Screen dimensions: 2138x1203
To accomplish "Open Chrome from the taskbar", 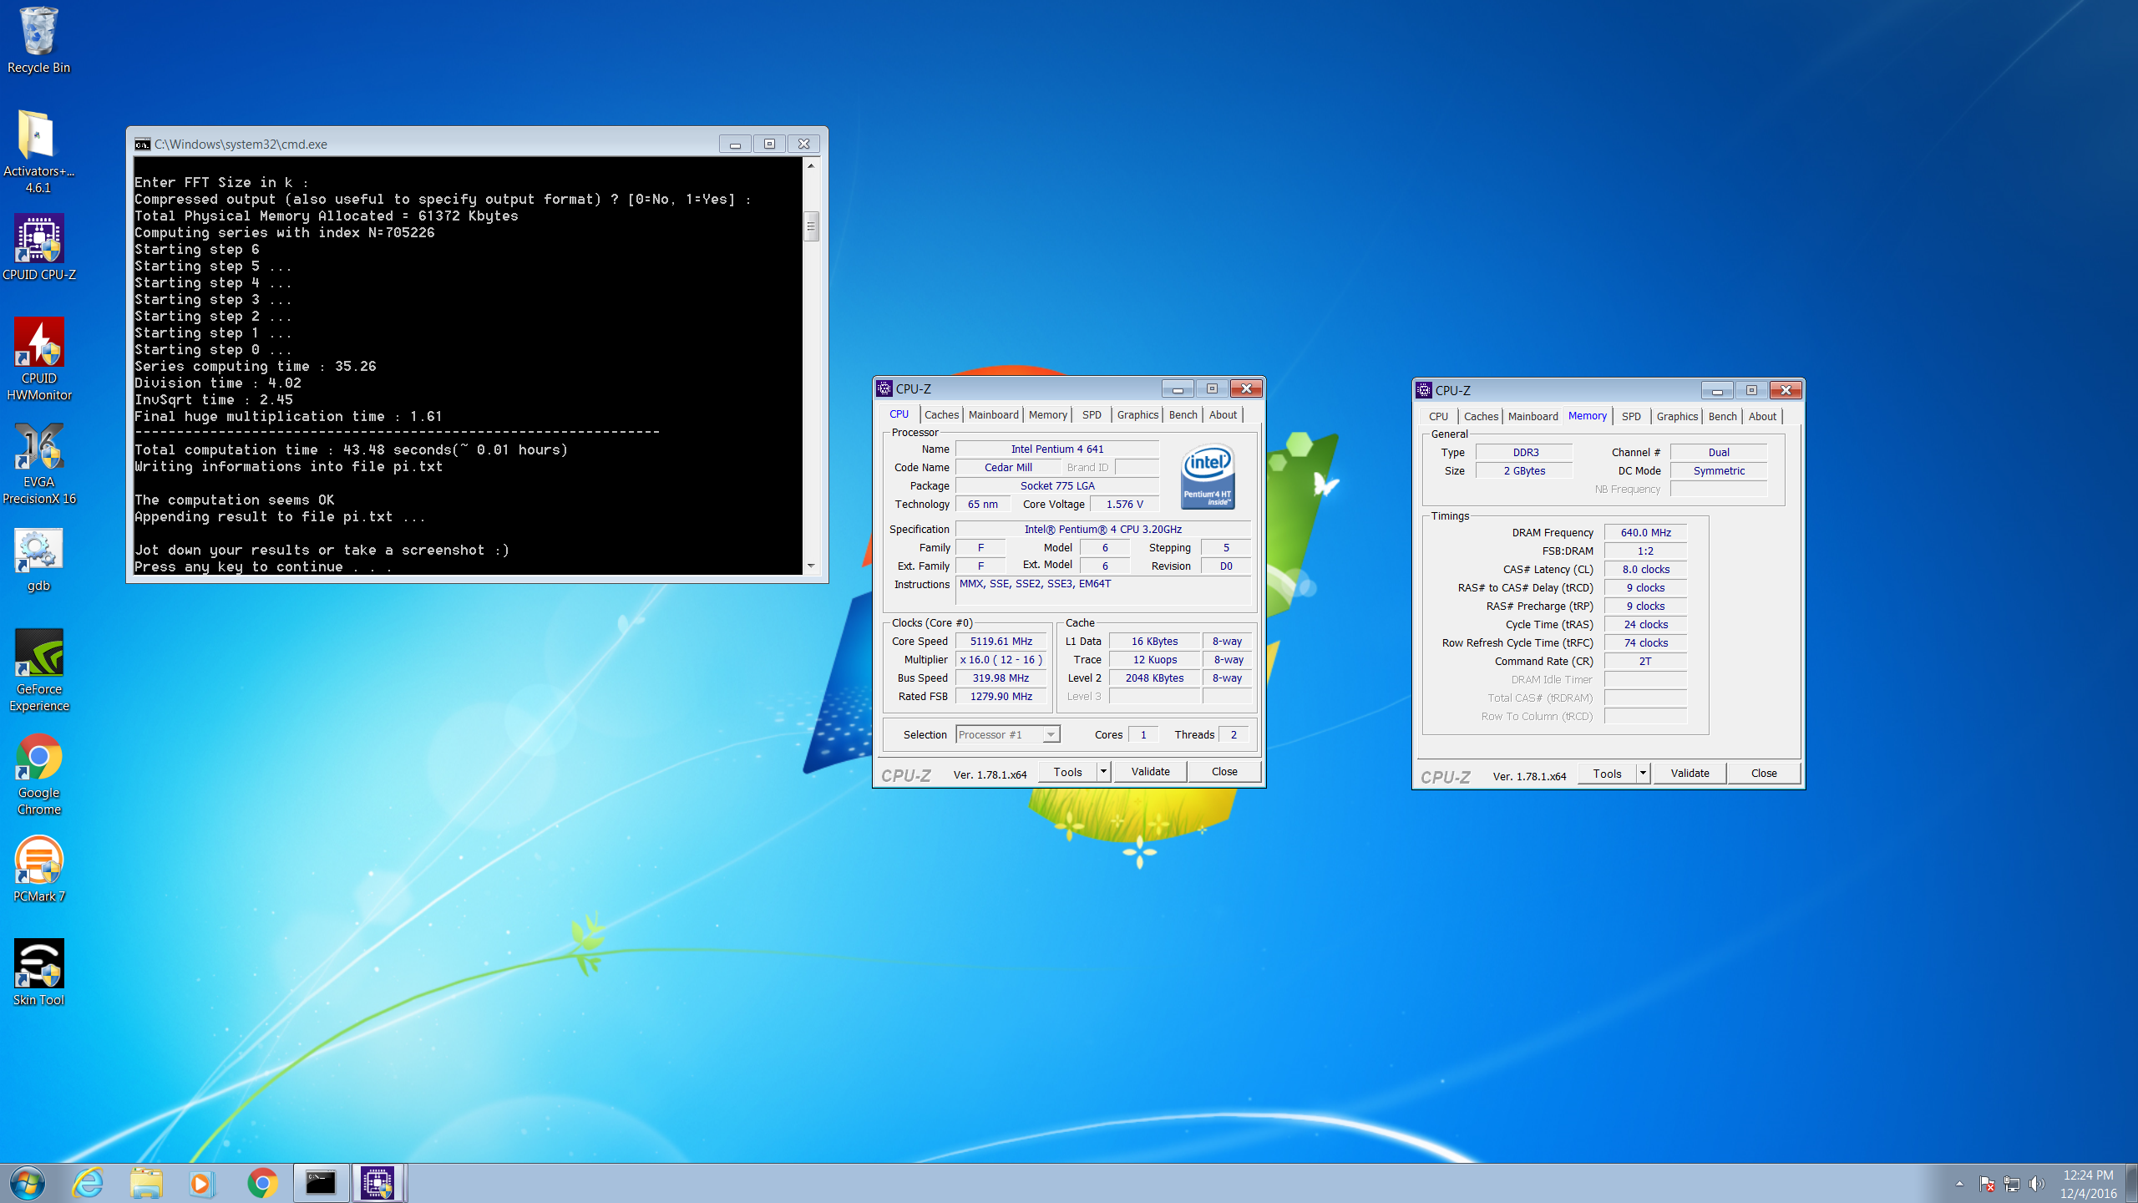I will point(262,1183).
